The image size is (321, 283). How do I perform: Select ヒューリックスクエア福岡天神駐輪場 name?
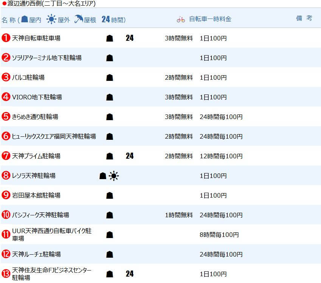pos(54,136)
